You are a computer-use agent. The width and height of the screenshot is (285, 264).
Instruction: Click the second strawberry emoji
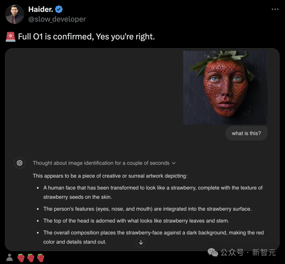point(31,258)
